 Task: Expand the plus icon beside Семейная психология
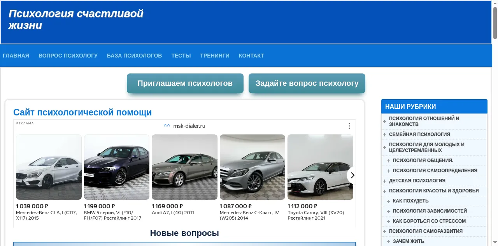point(384,134)
